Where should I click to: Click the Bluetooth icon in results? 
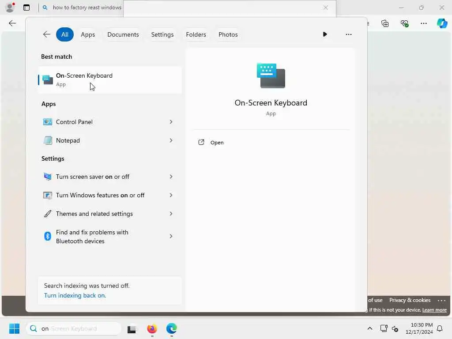(48, 236)
